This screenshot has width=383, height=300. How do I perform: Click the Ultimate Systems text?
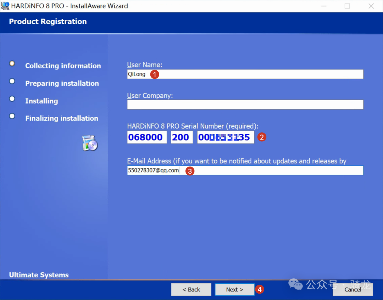coord(39,275)
